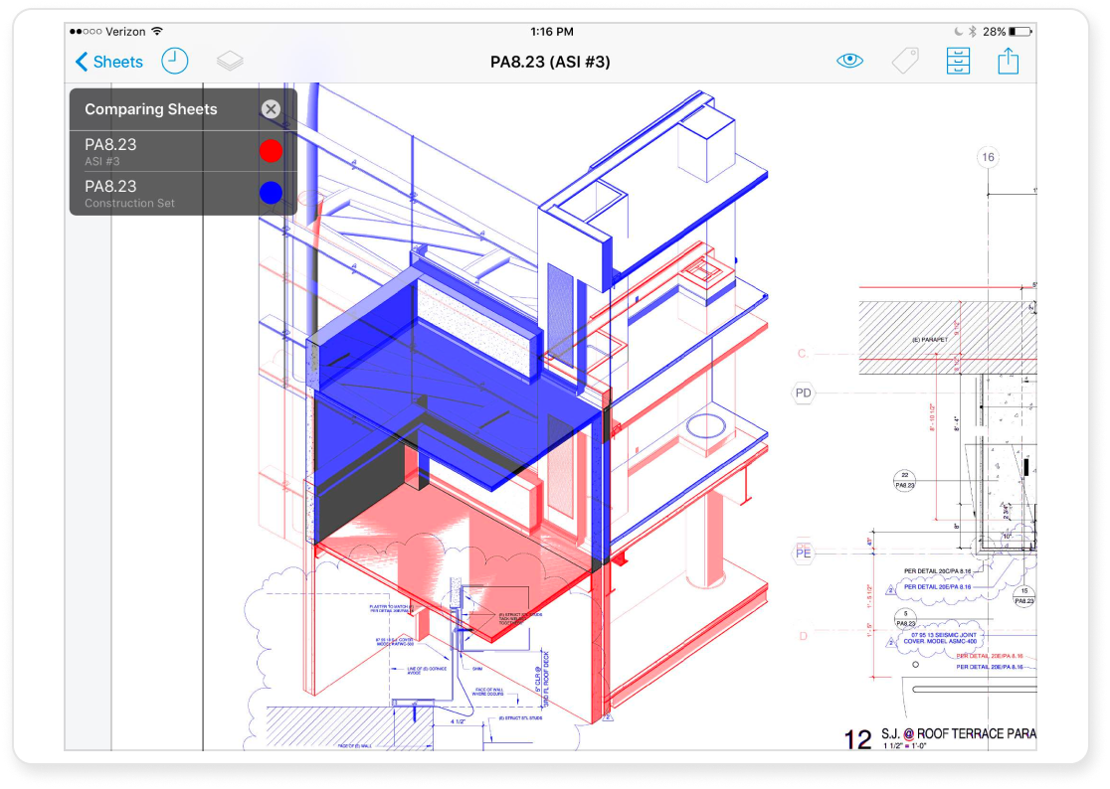Image resolution: width=1110 pixels, height=789 pixels.
Task: Tap the PD grid marker hexagon
Action: (803, 394)
